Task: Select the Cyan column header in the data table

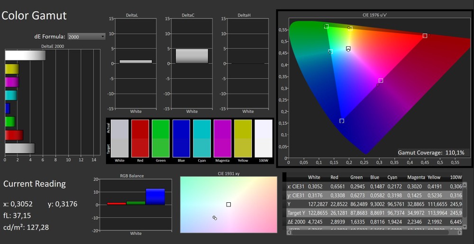Action: coord(392,177)
